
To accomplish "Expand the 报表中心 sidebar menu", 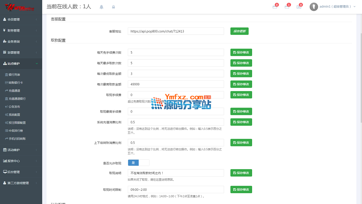I will click(x=21, y=161).
